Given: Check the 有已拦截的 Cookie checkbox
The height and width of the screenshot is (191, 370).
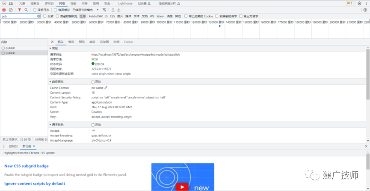Looking at the screenshot, I should (186, 16).
